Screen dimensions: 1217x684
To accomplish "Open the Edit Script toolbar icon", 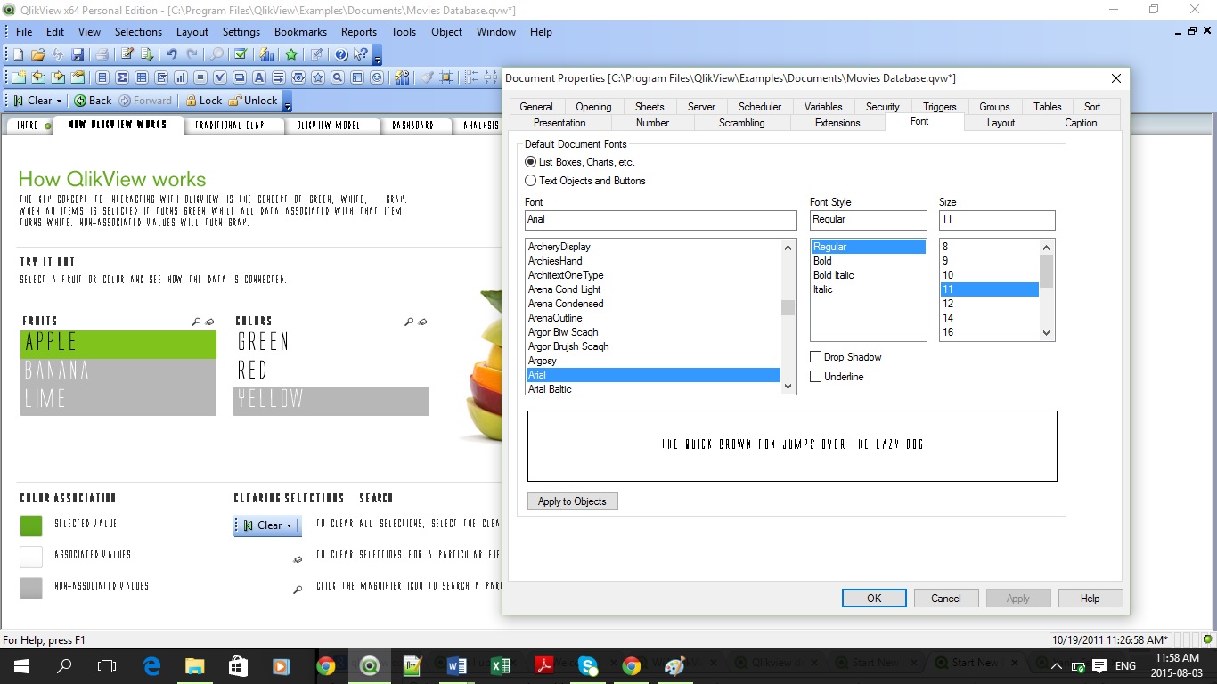I will pos(127,54).
